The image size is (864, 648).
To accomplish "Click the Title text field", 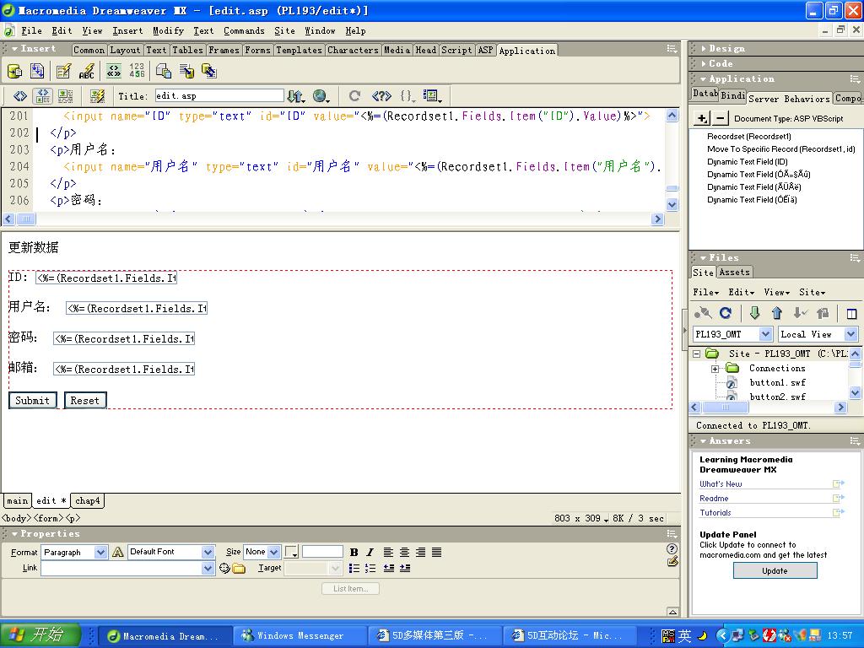I will click(x=219, y=96).
